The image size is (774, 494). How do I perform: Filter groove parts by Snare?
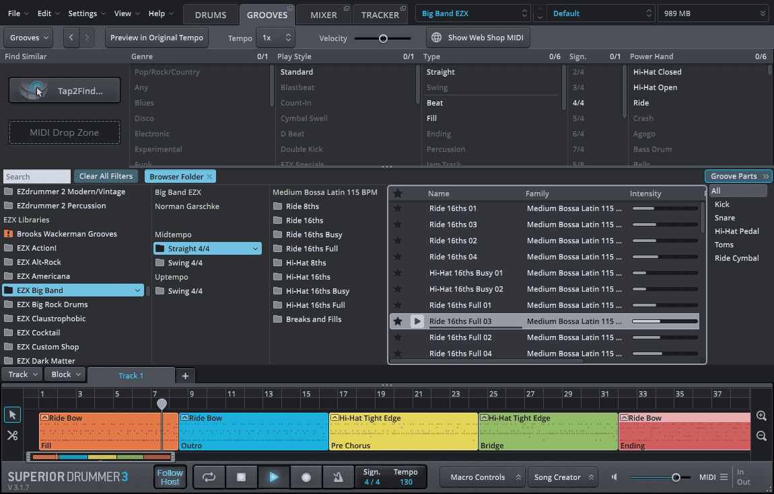(724, 218)
